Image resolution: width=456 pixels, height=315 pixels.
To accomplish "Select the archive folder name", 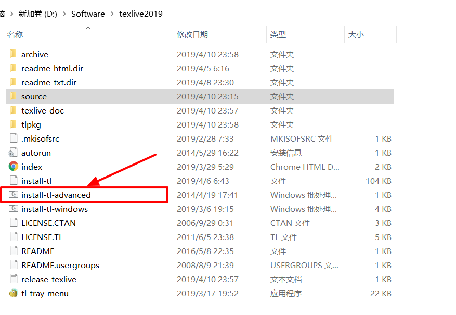I will [35, 55].
